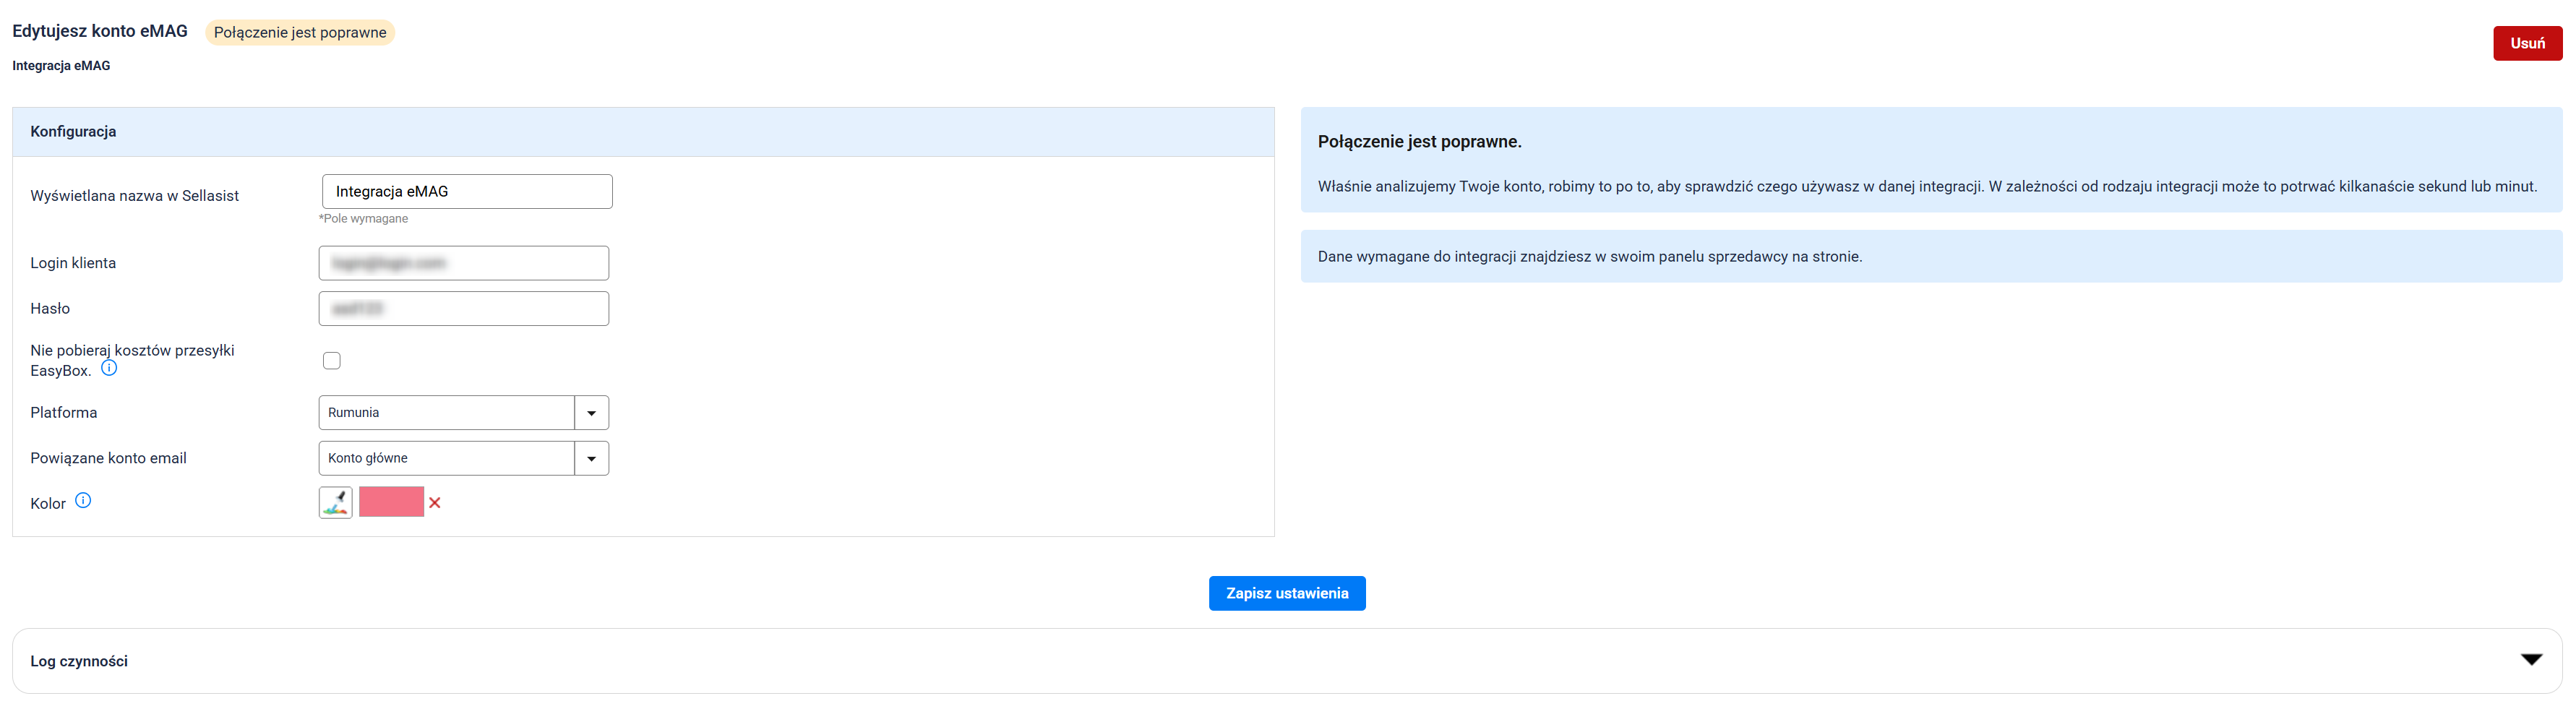This screenshot has height=709, width=2576.
Task: Click the Usuń delete button
Action: [2526, 44]
